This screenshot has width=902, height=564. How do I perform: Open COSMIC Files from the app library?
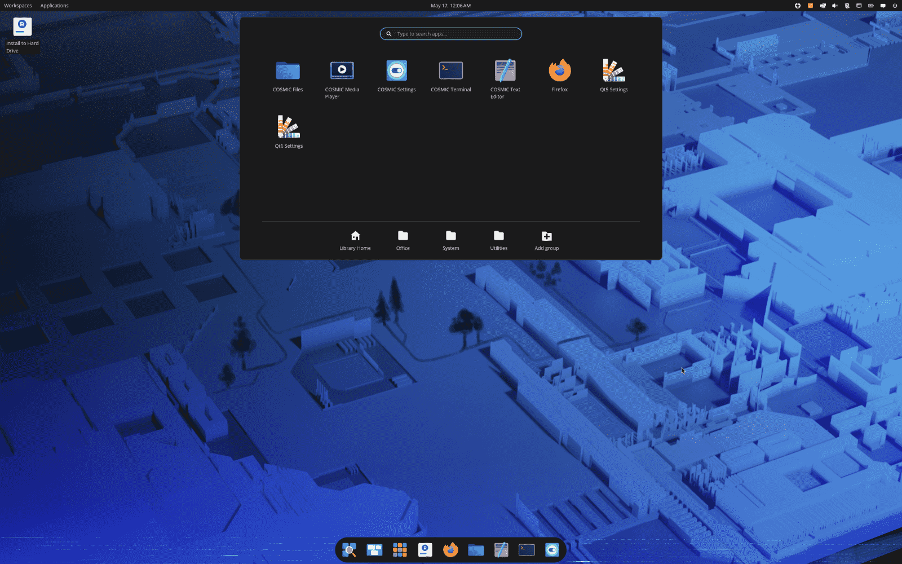pos(288,76)
